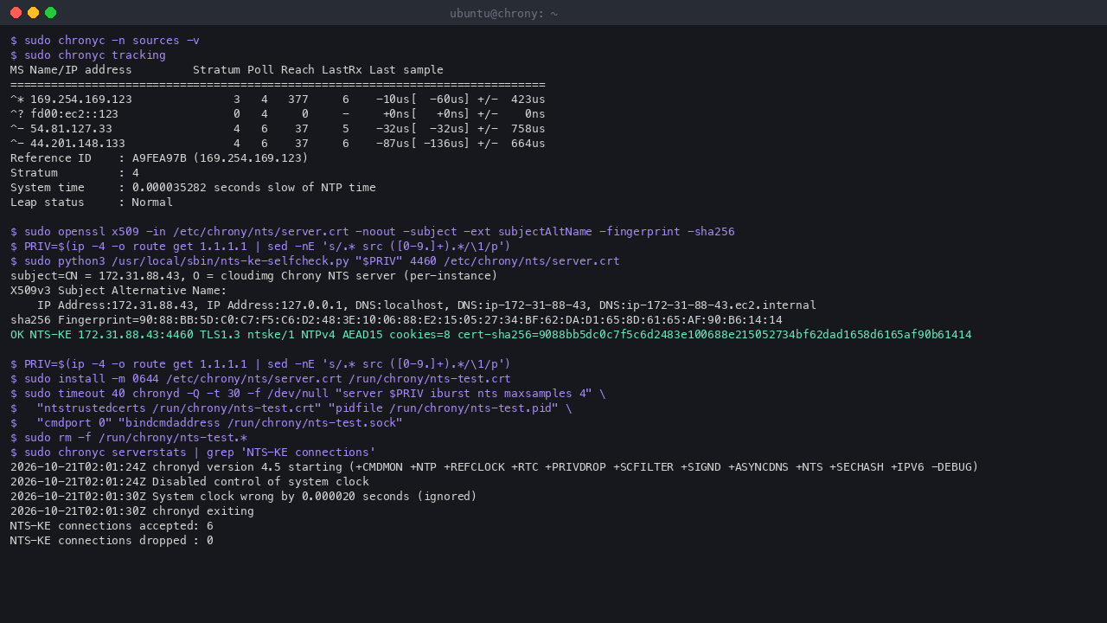Click the Leap status Normal line
Image resolution: width=1107 pixels, height=623 pixels.
(x=92, y=202)
